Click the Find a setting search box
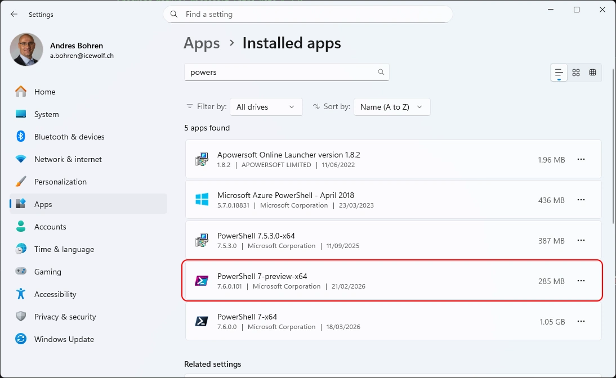 308,14
